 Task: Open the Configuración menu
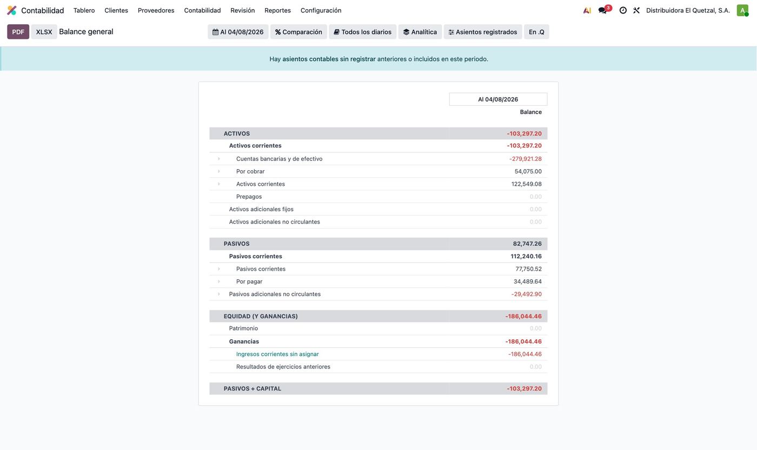click(321, 10)
